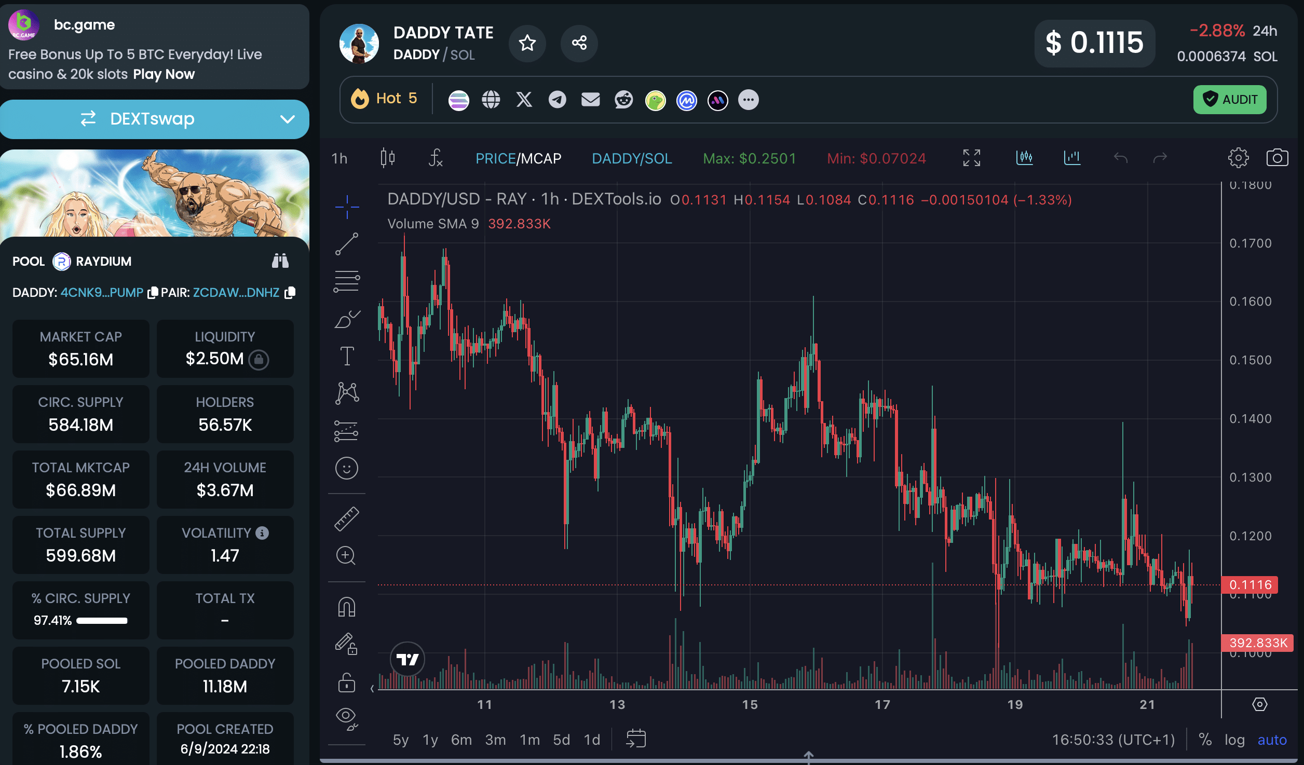Open the Telegram social link

[558, 100]
